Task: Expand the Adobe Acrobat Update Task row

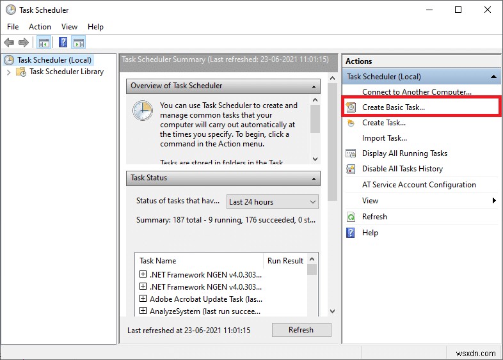Action: tap(143, 299)
